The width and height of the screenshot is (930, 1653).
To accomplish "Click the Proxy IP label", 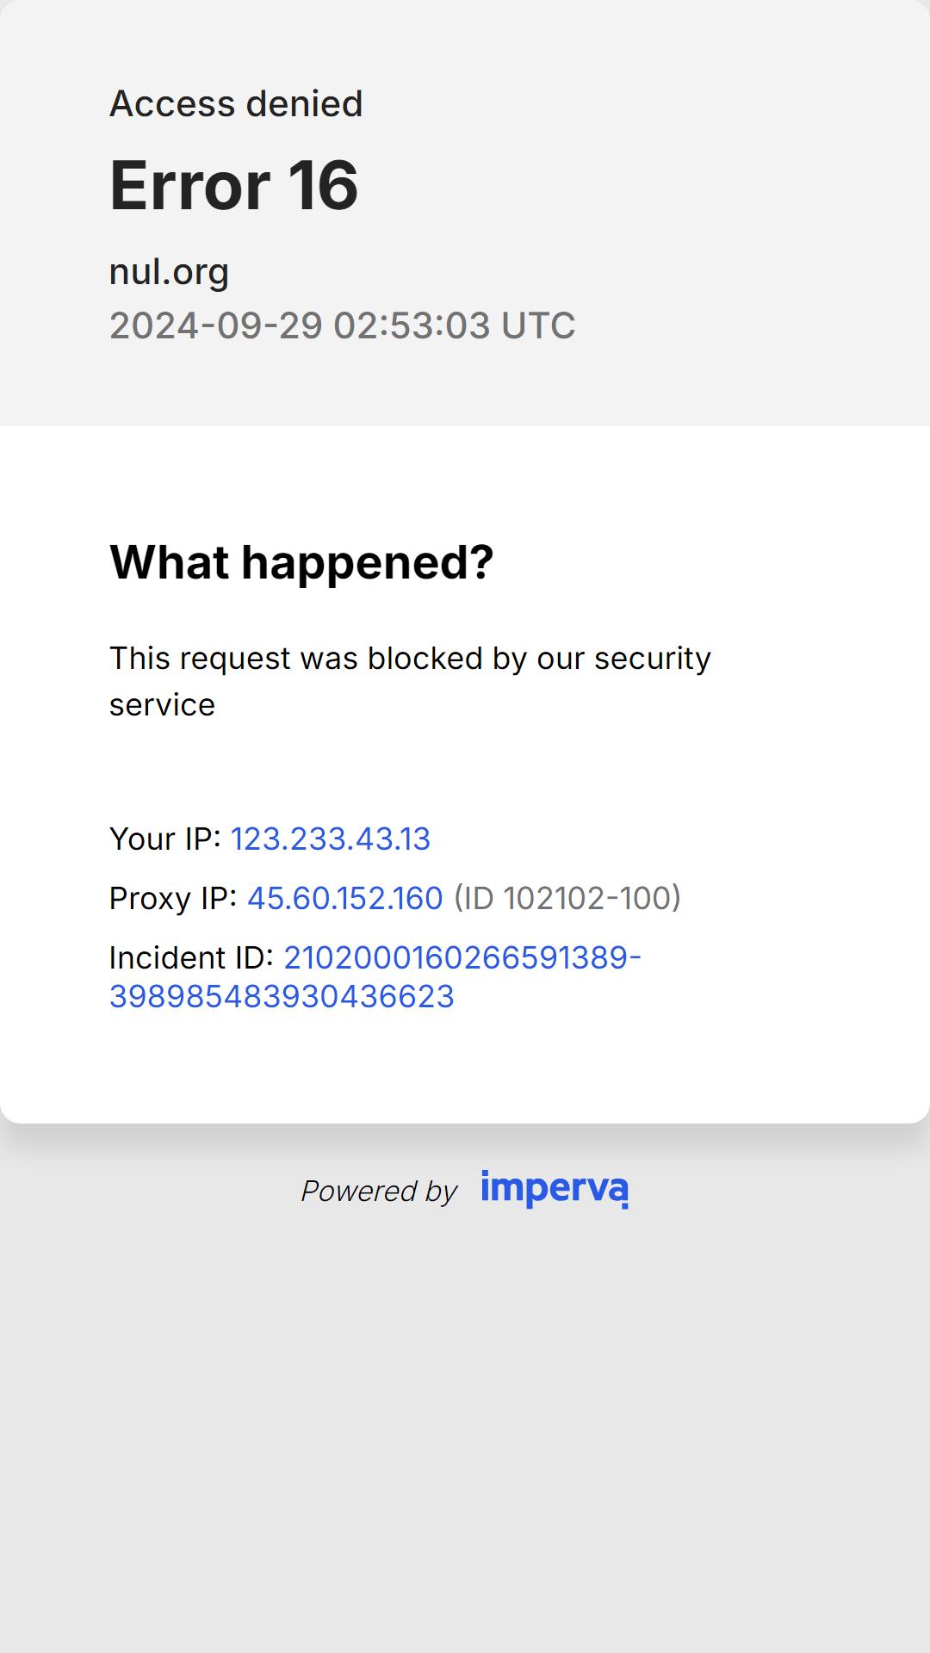I will (x=173, y=898).
